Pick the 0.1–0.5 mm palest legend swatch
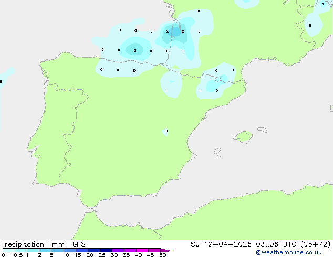 [9, 250]
